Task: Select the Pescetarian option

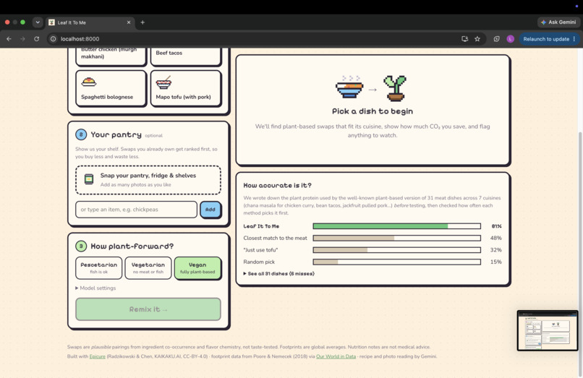Action: 98,267
